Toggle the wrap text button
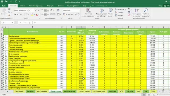The image size is (170, 96). pyautogui.click(x=58, y=10)
